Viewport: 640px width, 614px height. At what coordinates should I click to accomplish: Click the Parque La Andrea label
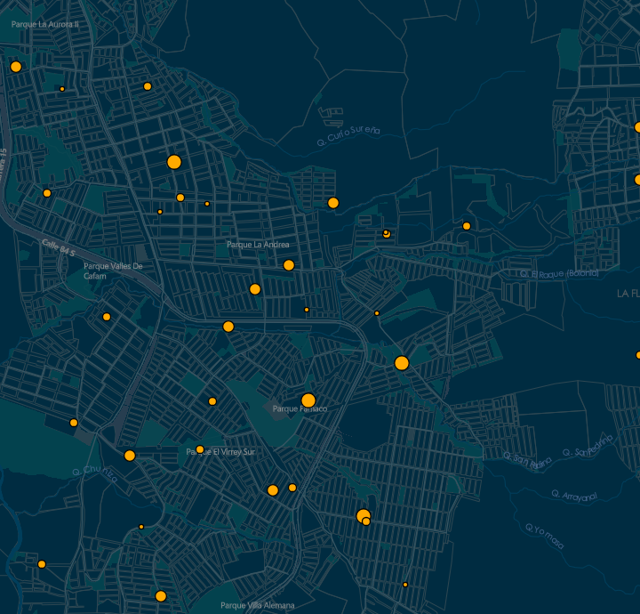(258, 244)
